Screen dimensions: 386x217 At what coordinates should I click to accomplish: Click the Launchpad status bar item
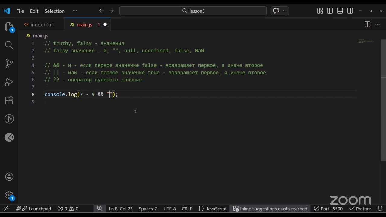(x=33, y=209)
